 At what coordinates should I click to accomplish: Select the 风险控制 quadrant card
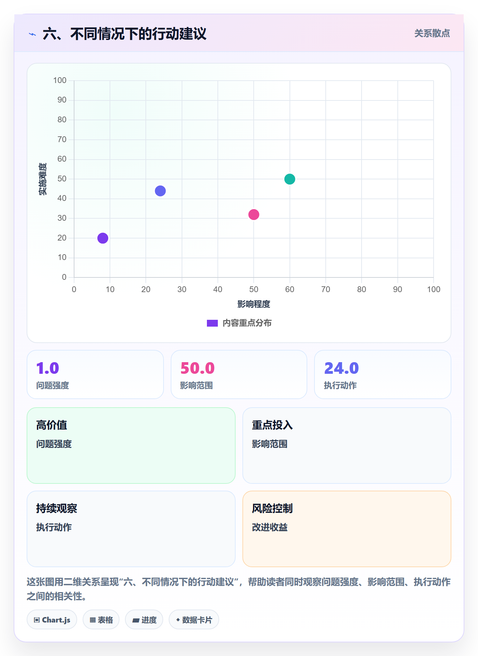tap(347, 529)
